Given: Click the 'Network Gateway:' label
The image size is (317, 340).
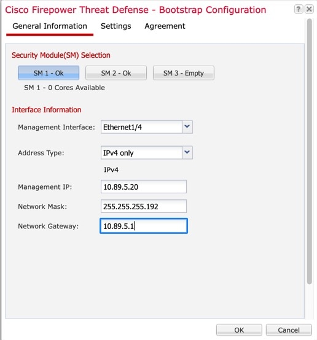Looking at the screenshot, I should point(48,226).
